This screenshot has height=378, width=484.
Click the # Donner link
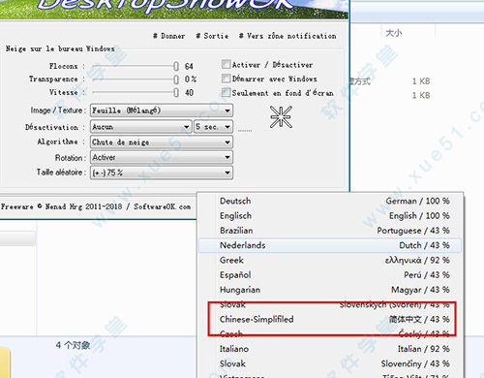[x=169, y=36]
